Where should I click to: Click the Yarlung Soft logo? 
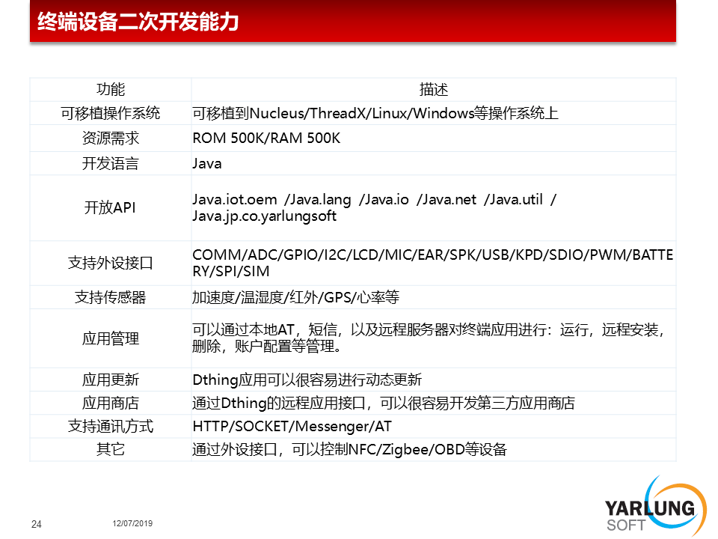coord(655,507)
